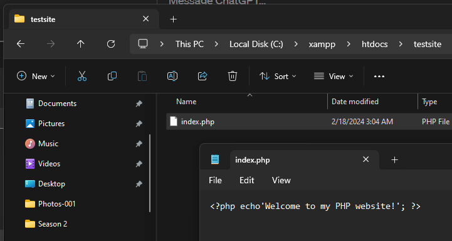This screenshot has height=241, width=452.
Task: Navigate back with the left arrow
Action: pyautogui.click(x=21, y=44)
